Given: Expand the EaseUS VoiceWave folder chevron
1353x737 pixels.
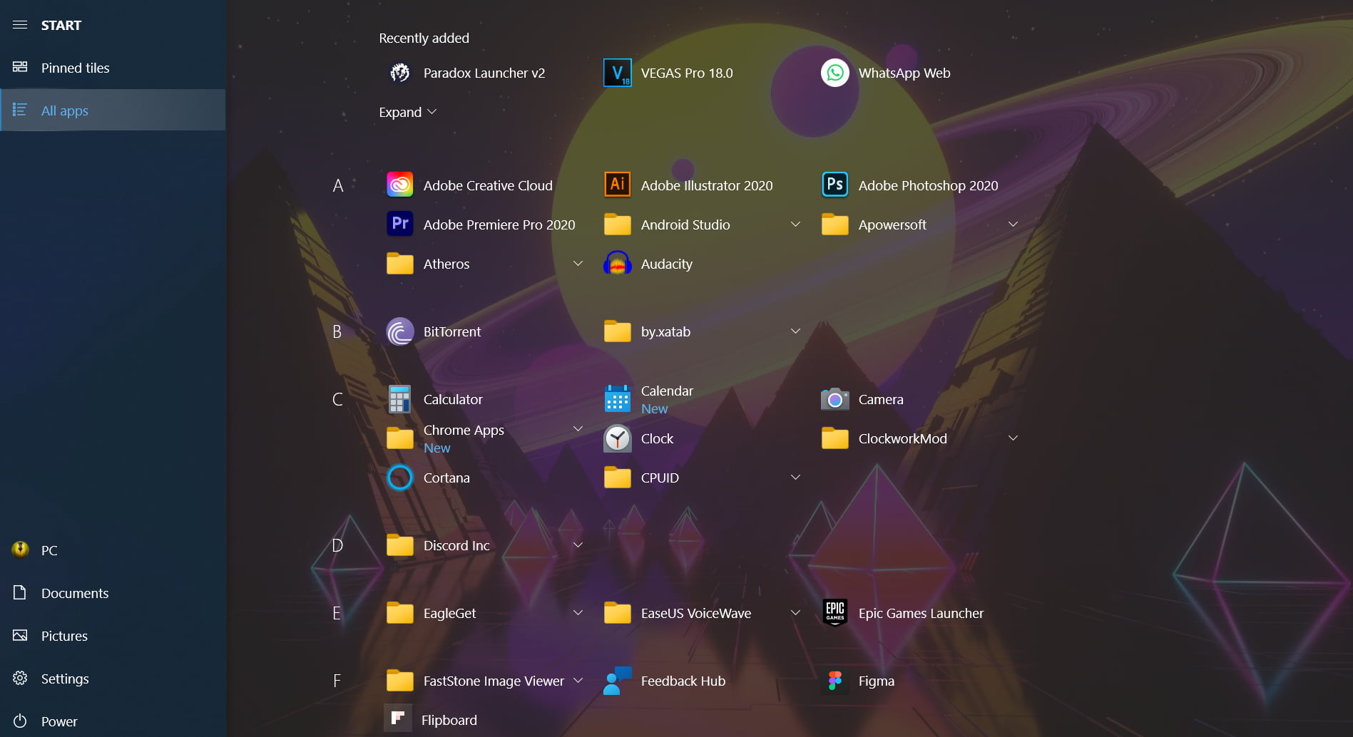Looking at the screenshot, I should 795,613.
